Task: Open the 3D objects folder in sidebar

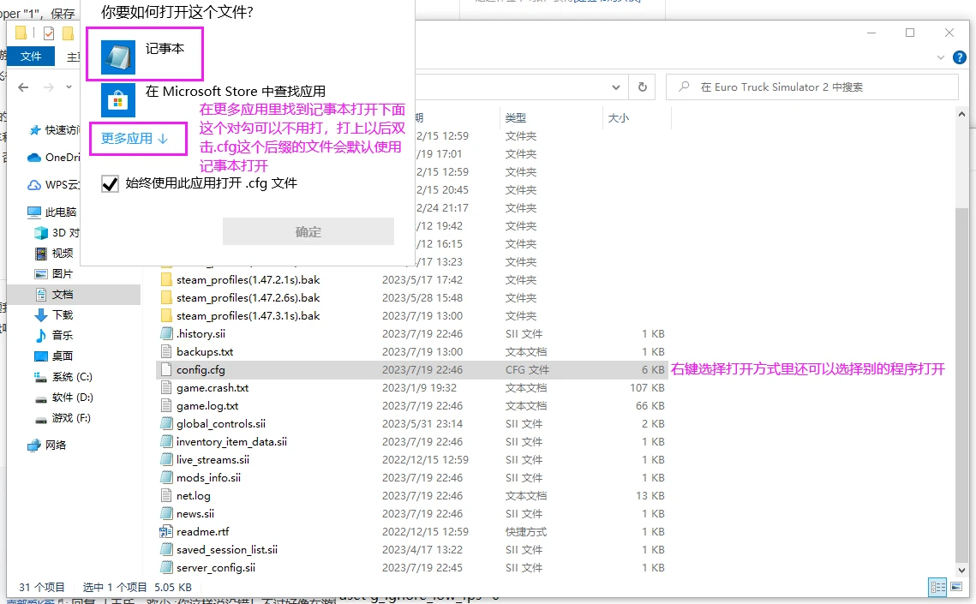Action: 57,233
